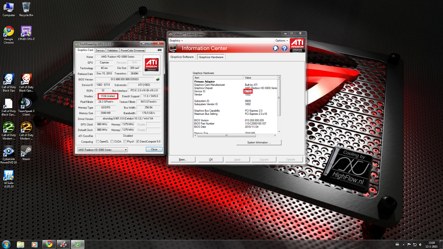
Task: Toggle the DirectCompute 5.0 checkbox
Action: pos(138,141)
